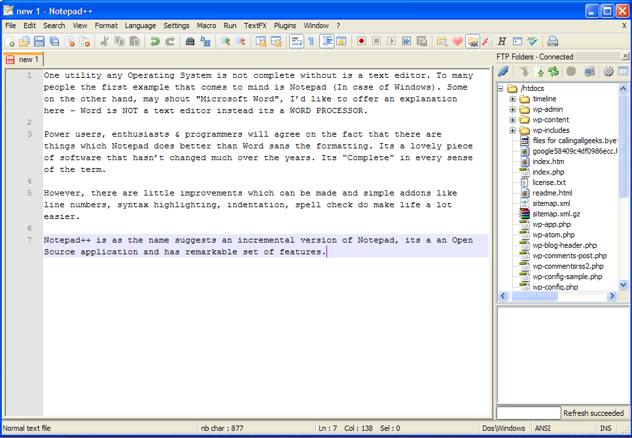The width and height of the screenshot is (632, 438).
Task: Click the bold H toolbar icon
Action: [x=502, y=41]
